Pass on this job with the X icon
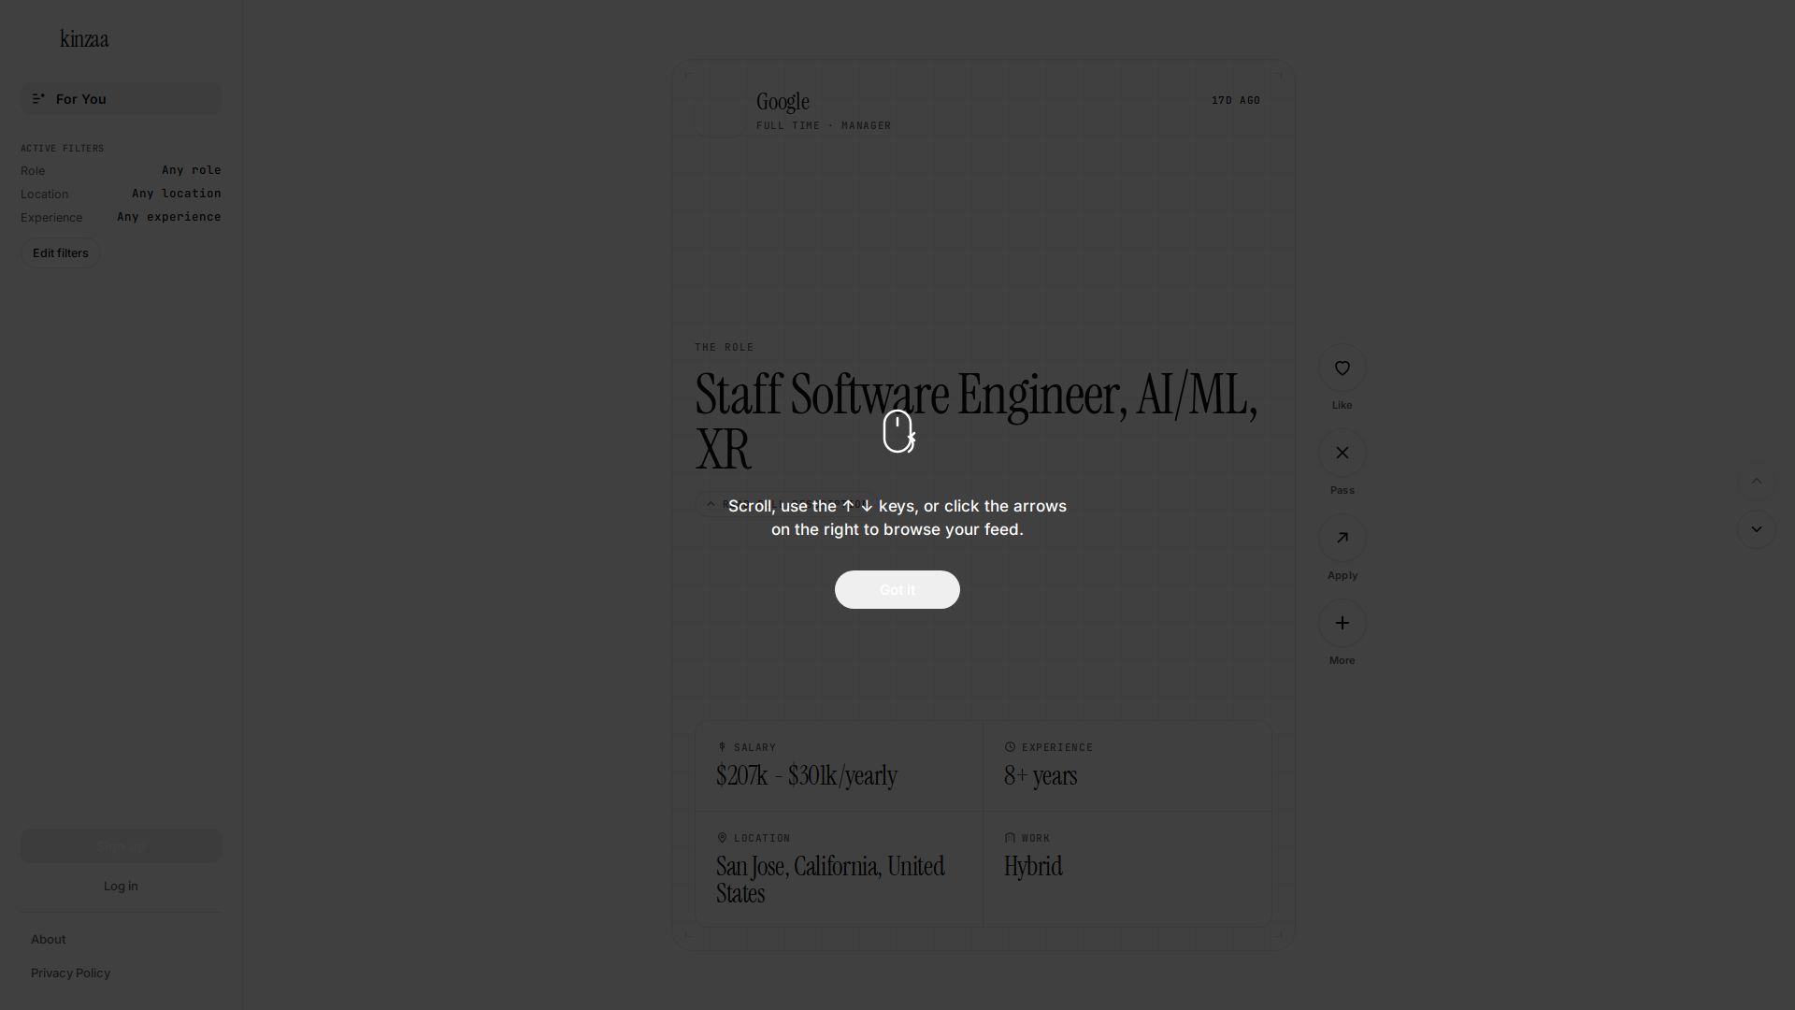The height and width of the screenshot is (1010, 1795). point(1343,454)
